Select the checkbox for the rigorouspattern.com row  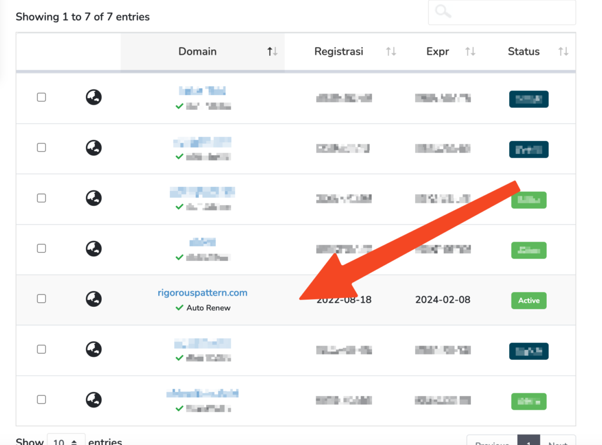point(41,299)
